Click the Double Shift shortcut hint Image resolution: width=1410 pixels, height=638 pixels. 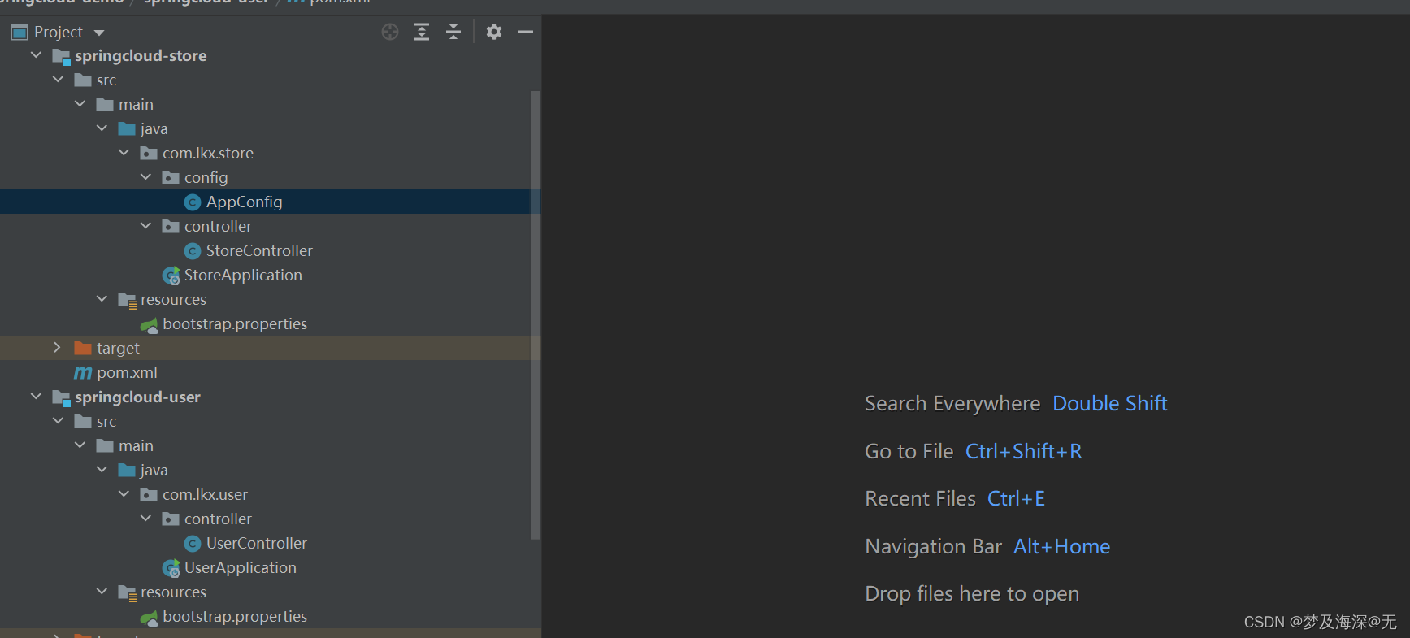1110,403
